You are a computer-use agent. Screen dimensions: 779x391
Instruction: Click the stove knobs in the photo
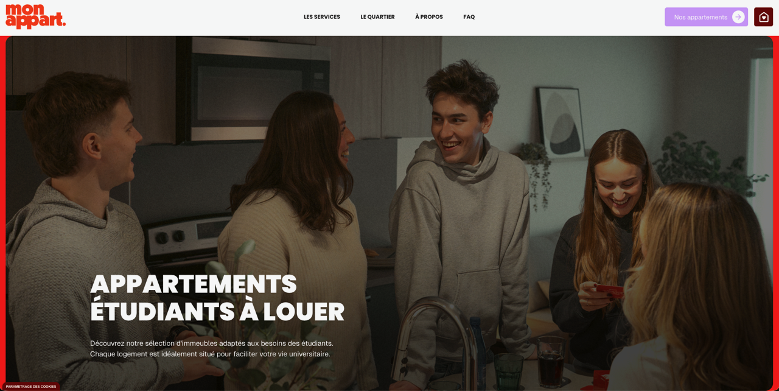pyautogui.click(x=170, y=236)
